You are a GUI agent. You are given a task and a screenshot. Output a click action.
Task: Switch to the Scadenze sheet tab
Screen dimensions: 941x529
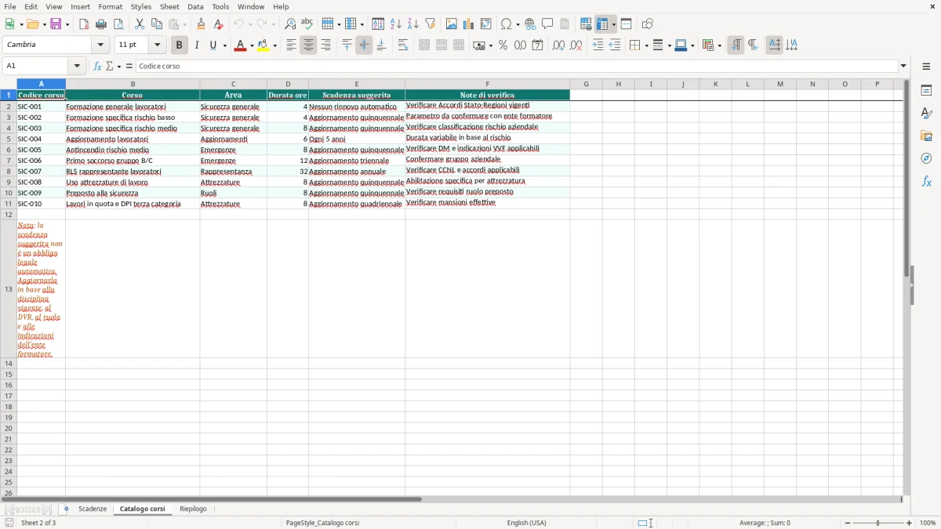(x=93, y=509)
